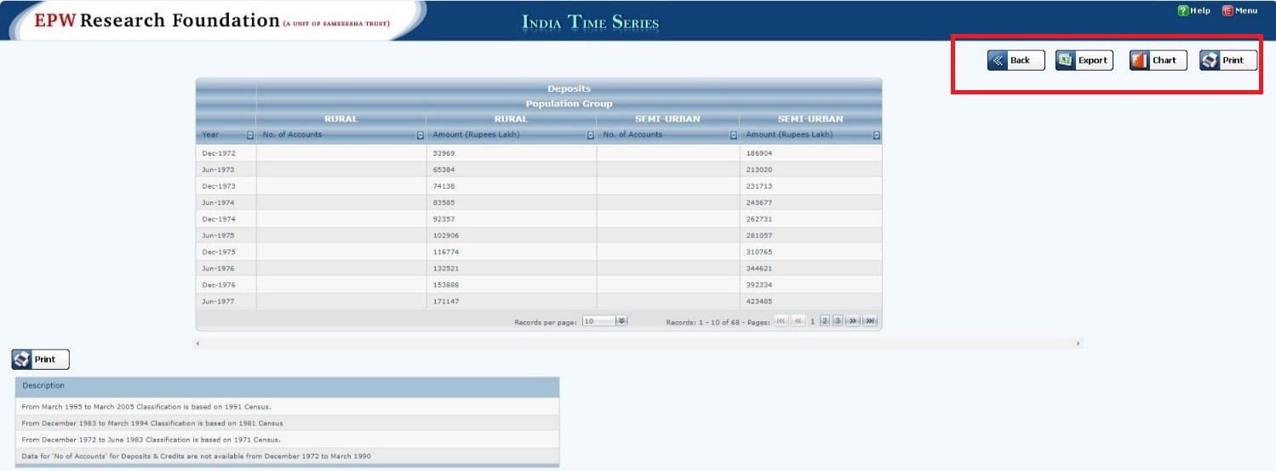The image size is (1276, 471).
Task: Open the Menu in the header
Action: click(1239, 11)
